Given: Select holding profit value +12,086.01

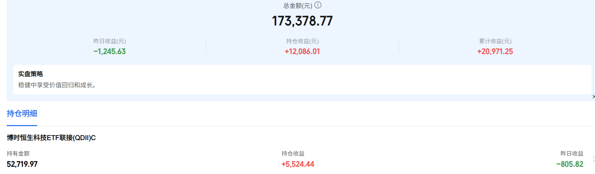Looking at the screenshot, I should (302, 51).
